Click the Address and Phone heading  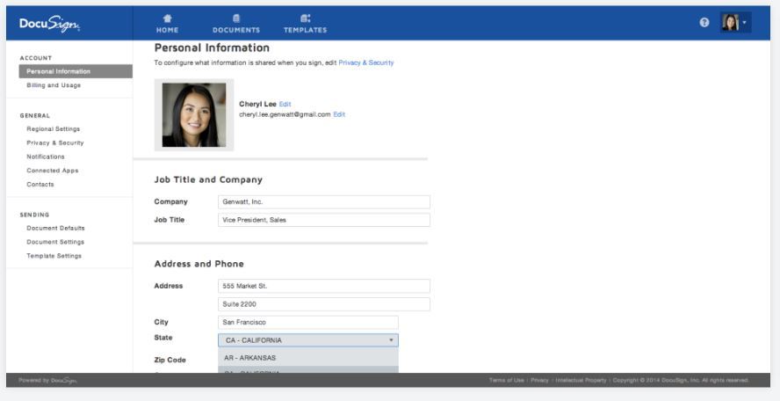pos(199,264)
